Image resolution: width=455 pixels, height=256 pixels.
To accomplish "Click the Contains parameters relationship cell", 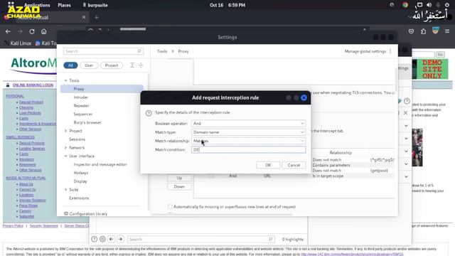I will click(x=331, y=165).
